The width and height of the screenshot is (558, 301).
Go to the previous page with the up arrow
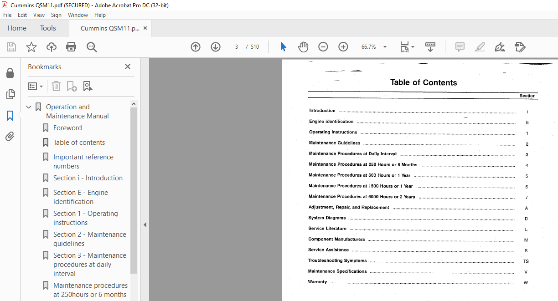pyautogui.click(x=196, y=47)
